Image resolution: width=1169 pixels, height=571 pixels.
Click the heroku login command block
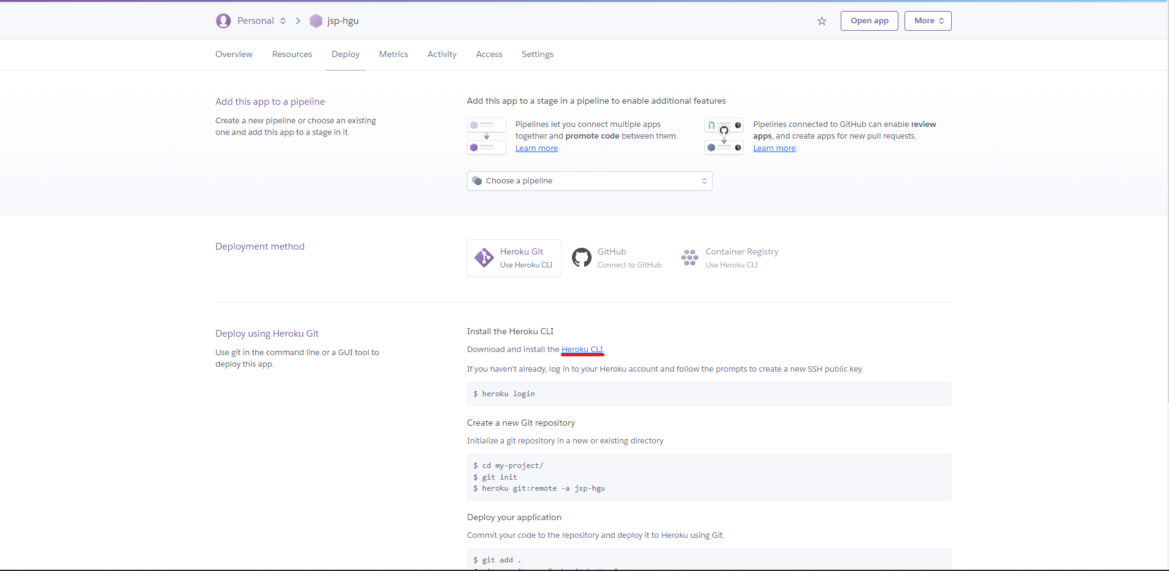709,394
